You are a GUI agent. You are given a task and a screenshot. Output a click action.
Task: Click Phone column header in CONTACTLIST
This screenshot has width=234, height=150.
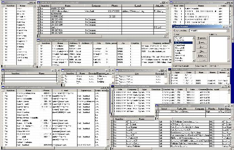114,6
